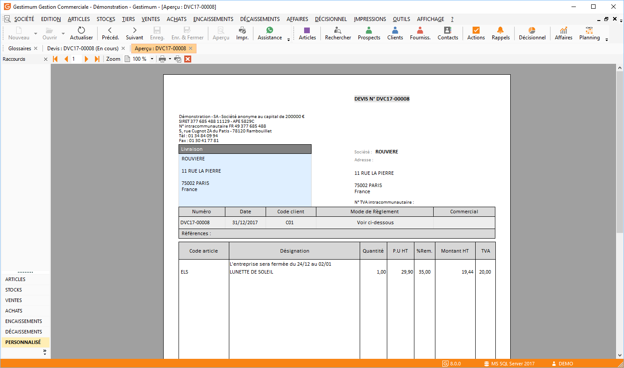Screen dimensions: 624x368
Task: Jump to first preview page
Action: click(55, 59)
